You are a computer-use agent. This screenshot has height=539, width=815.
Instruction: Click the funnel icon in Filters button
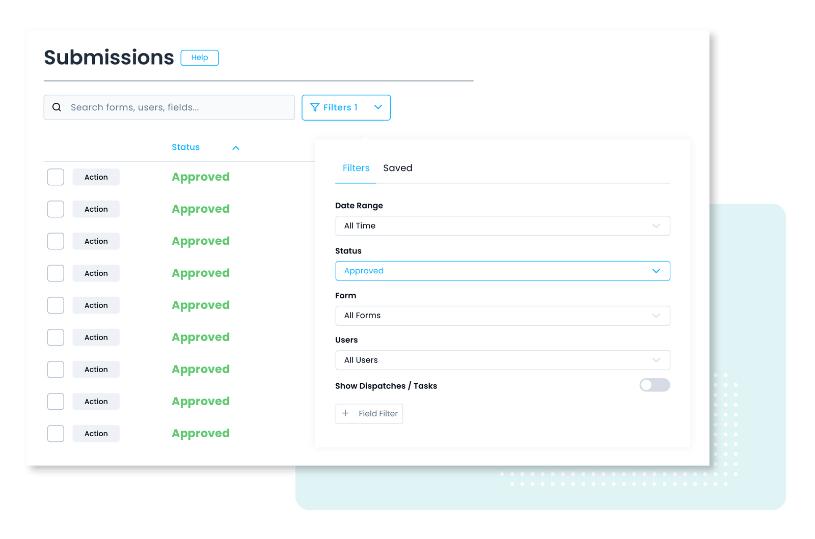coord(314,107)
